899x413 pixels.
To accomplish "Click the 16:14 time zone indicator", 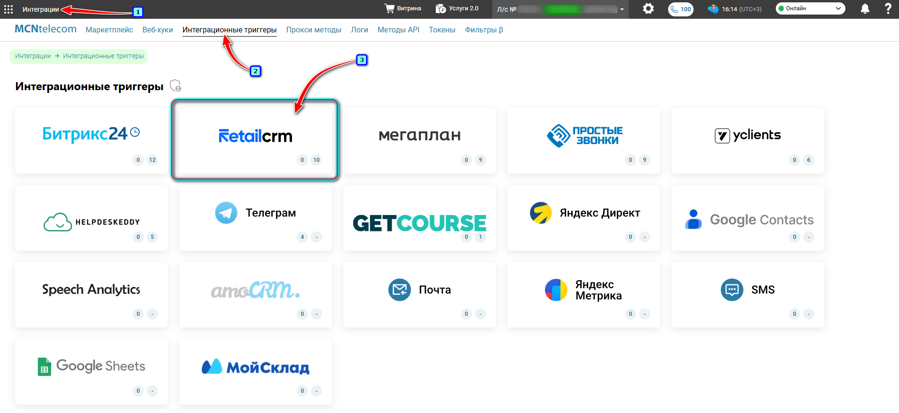I will pos(735,9).
